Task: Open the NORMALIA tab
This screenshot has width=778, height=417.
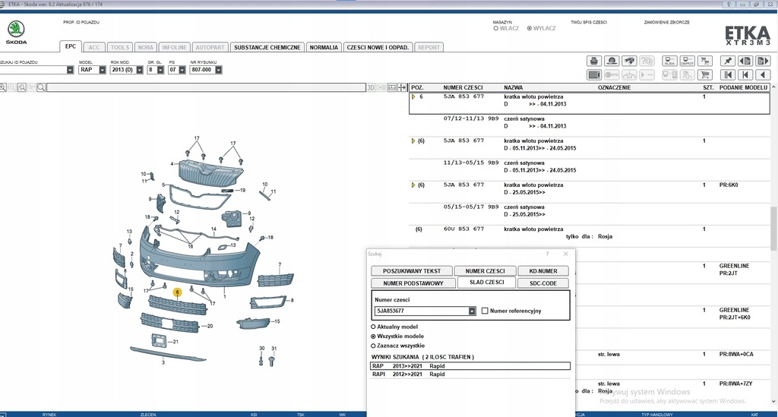Action: point(324,47)
